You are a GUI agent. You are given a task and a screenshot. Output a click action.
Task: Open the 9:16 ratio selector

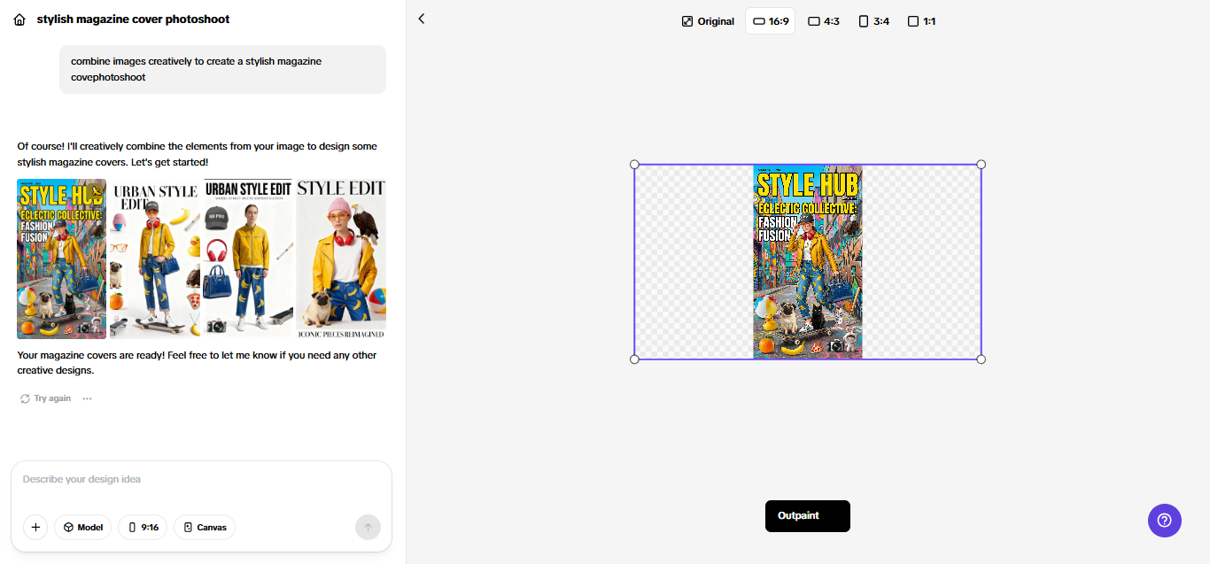[x=143, y=528]
